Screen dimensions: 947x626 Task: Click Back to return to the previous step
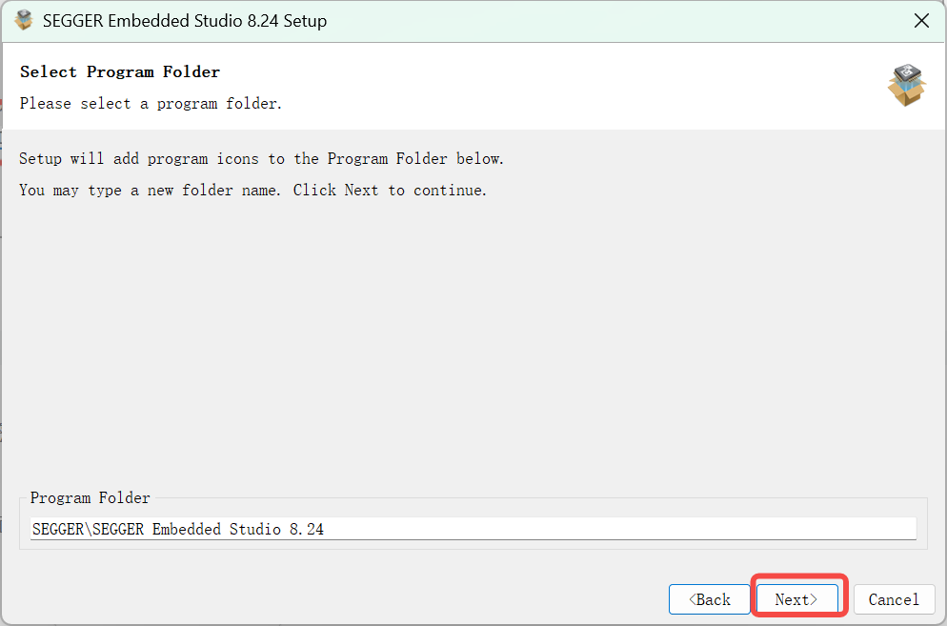pyautogui.click(x=709, y=599)
